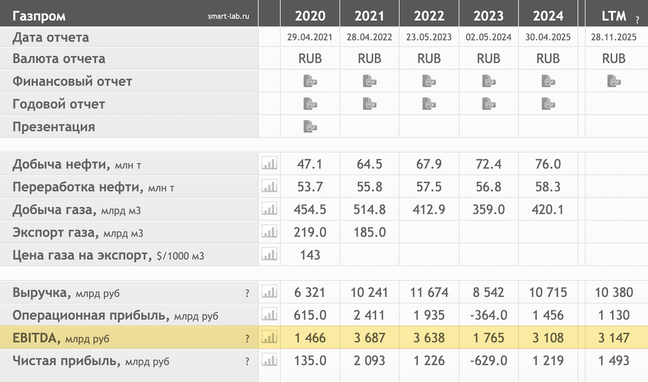Screen dimensions: 648x382
Task: Click the Дата отчета row label
Action: 51,37
